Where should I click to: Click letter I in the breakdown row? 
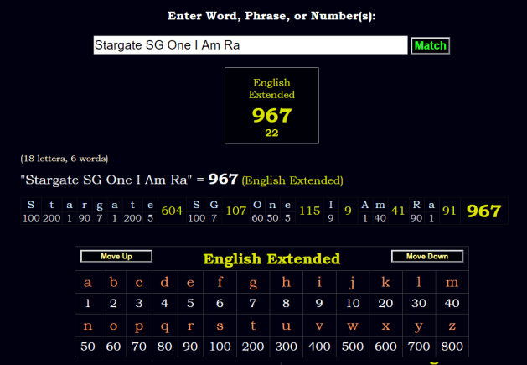coord(331,205)
